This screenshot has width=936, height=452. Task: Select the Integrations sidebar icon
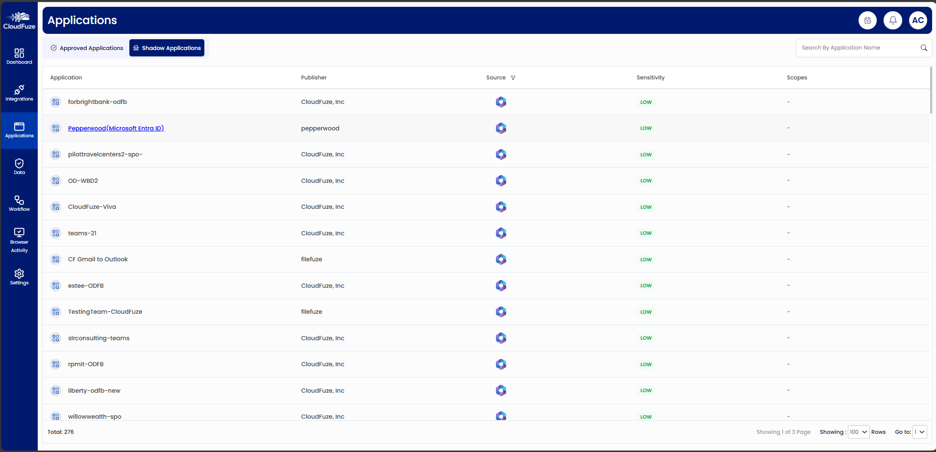tap(19, 92)
